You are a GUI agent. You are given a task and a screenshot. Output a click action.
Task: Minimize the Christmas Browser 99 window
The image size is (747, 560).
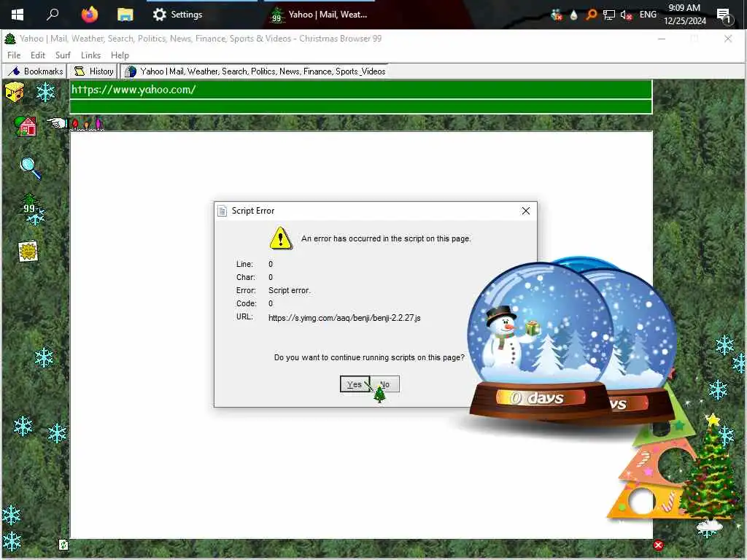(662, 39)
